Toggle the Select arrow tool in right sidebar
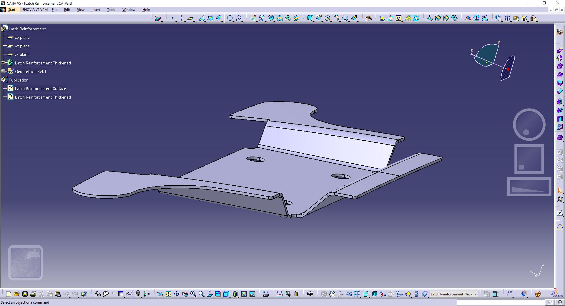Screen dimensions: 565x306 point(560,191)
